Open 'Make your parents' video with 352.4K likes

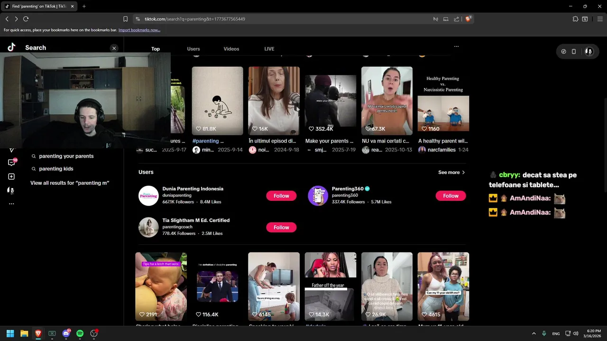point(330,100)
